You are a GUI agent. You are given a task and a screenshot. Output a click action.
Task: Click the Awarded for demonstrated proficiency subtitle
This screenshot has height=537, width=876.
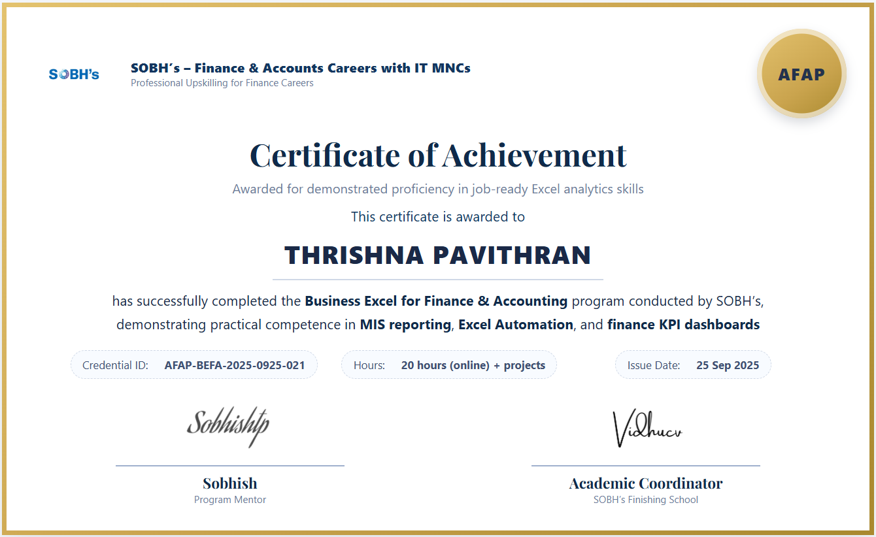438,189
